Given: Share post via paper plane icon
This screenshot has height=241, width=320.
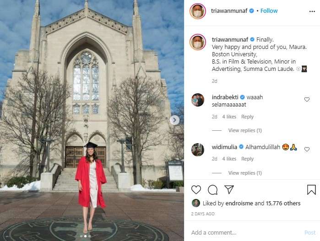Looking at the screenshot, I should tap(228, 189).
